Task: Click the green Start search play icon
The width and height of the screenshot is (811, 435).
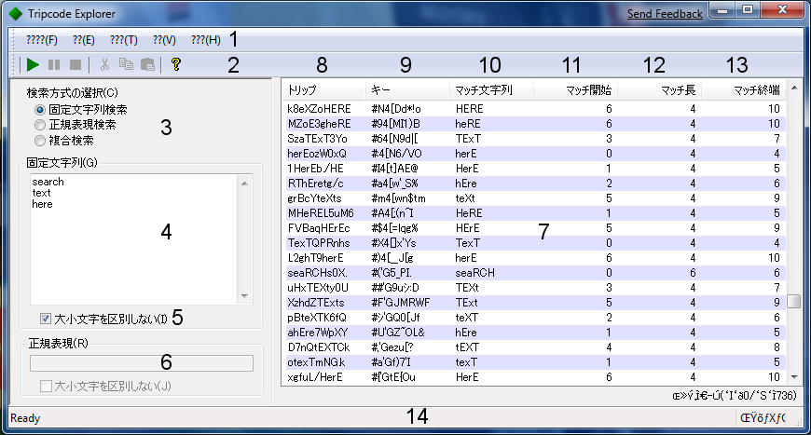Action: [33, 65]
